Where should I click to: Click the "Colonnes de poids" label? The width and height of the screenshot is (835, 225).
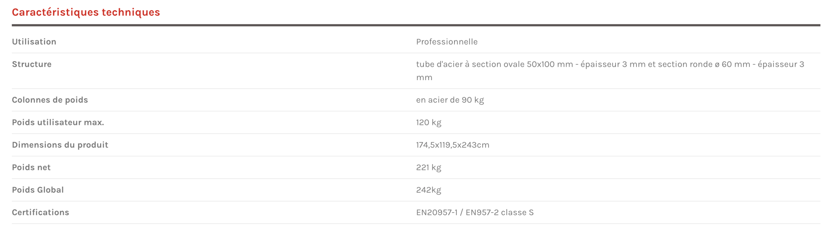[50, 100]
